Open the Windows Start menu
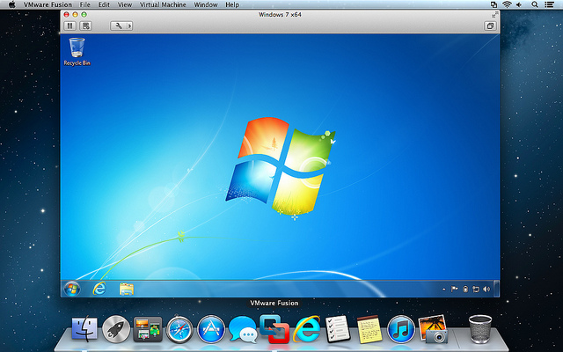Viewport: 563px width, 352px height. (72, 288)
